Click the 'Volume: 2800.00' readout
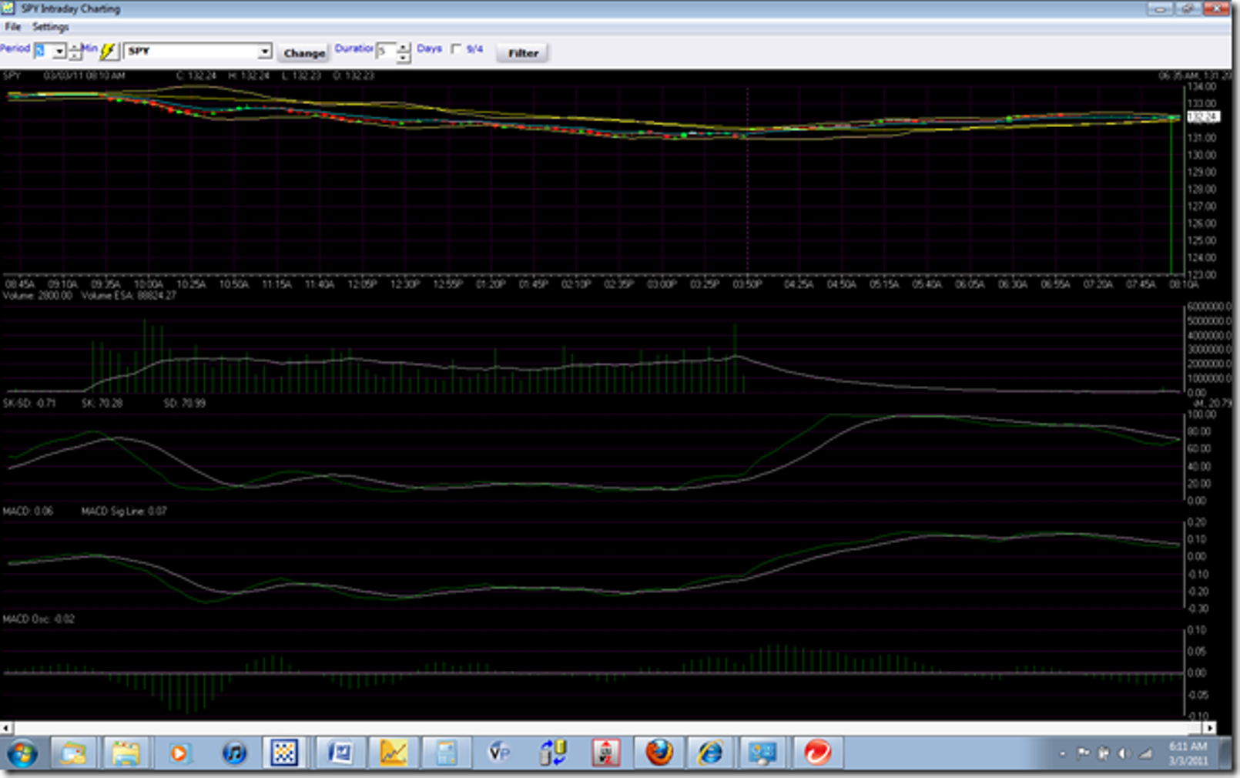 38,296
